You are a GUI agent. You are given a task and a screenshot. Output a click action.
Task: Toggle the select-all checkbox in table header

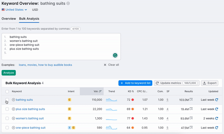click(x=7, y=92)
